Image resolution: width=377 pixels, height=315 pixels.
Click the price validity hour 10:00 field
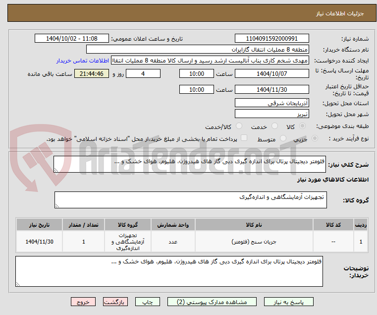(197, 90)
